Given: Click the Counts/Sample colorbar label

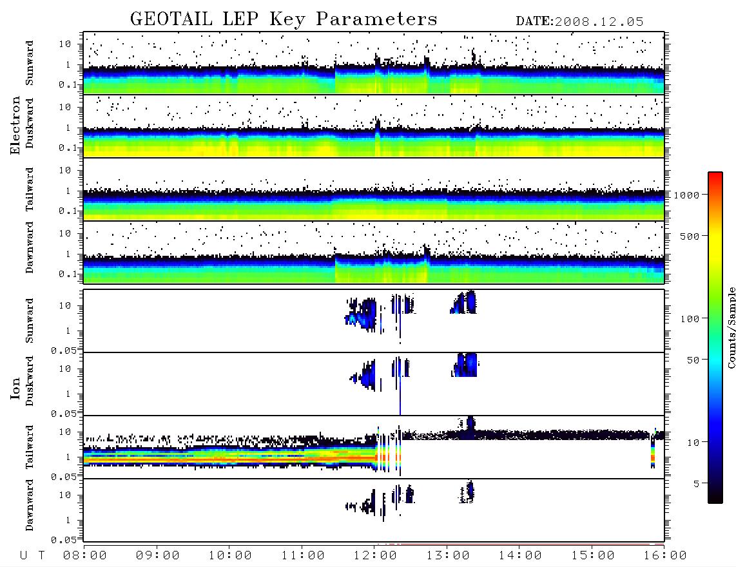Looking at the screenshot, I should click(731, 327).
